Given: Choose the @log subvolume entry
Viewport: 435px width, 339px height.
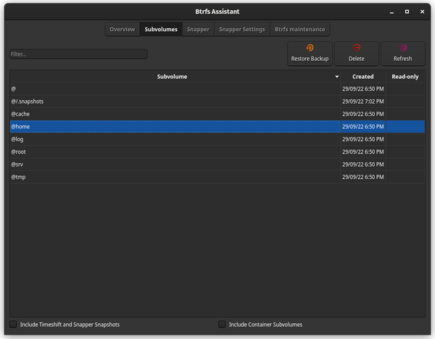Looking at the screenshot, I should 173,139.
